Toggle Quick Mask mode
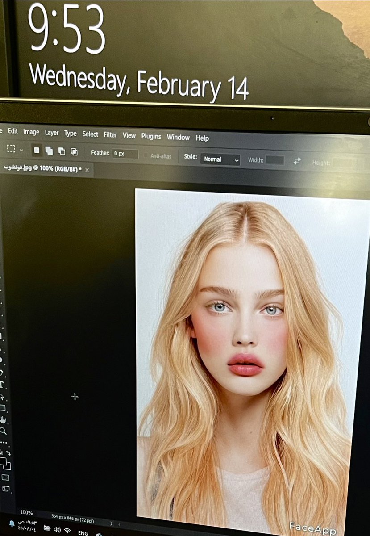This screenshot has width=370, height=536. 5,477
